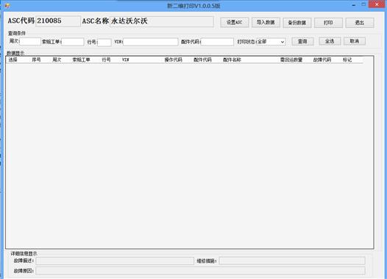Focus the 索赔工单 input field
Image resolution: width=387 pixels, height=279 pixels.
(x=73, y=42)
